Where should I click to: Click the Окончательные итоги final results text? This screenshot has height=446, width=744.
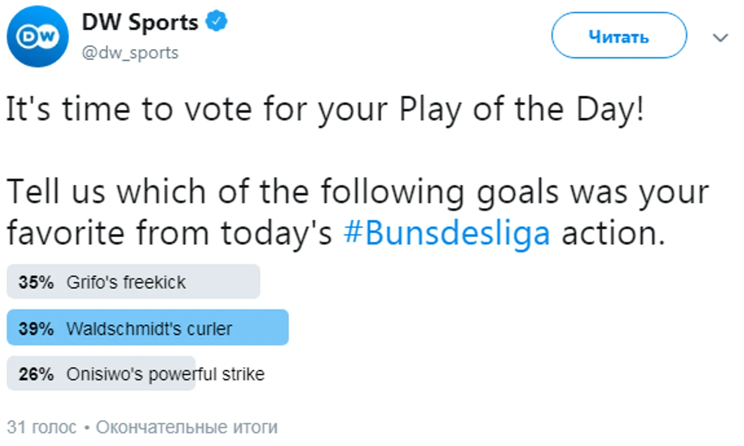pyautogui.click(x=187, y=427)
